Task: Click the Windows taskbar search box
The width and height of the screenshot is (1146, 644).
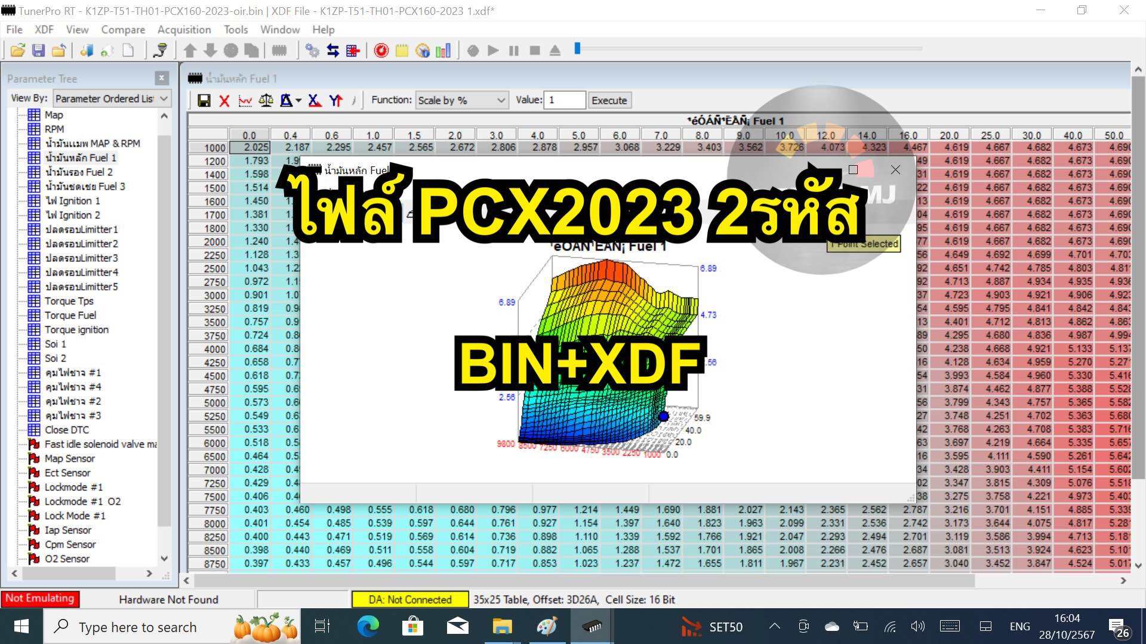Action: [172, 626]
